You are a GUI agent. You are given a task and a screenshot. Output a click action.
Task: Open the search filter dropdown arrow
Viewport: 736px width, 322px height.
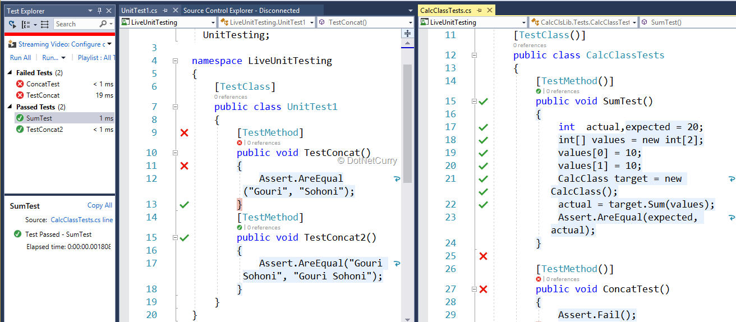click(x=111, y=24)
